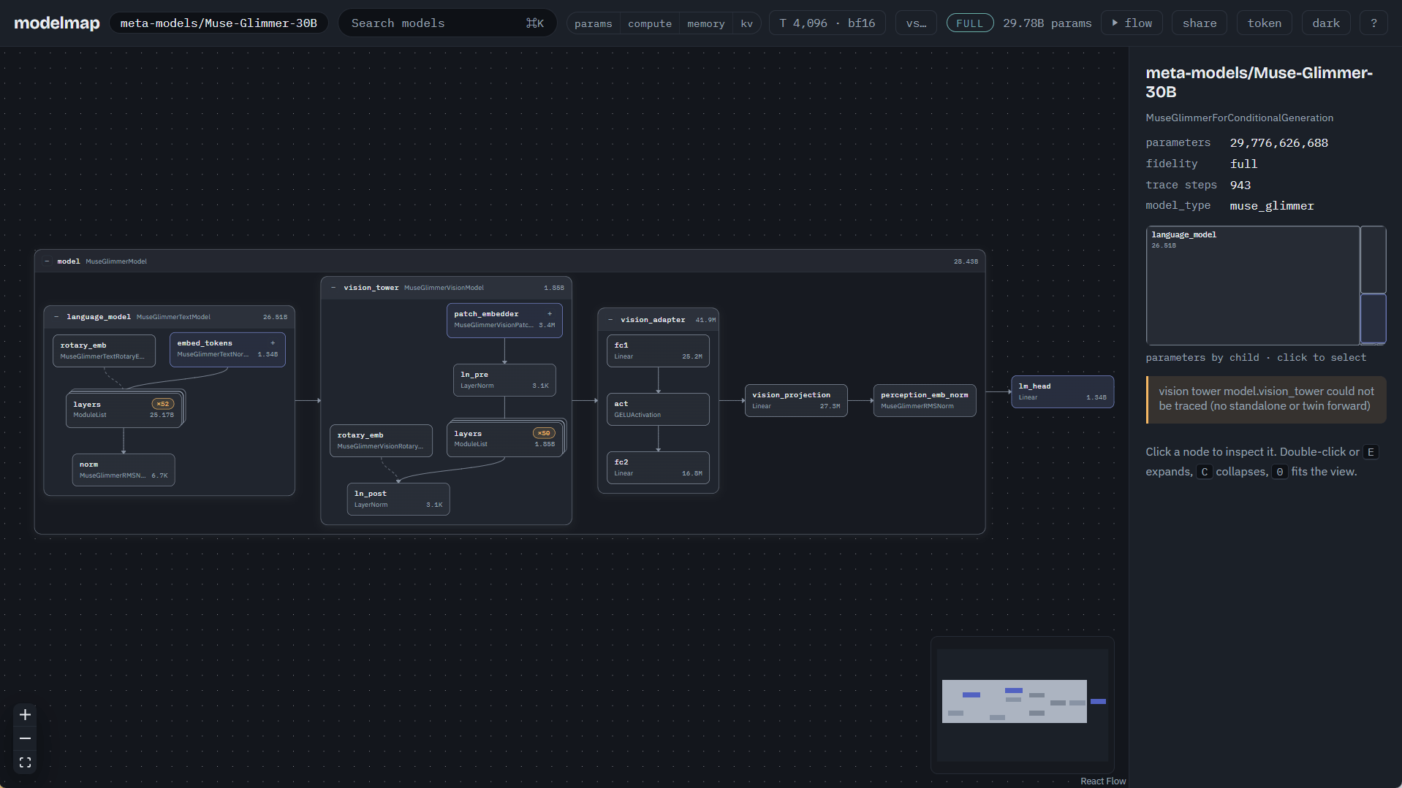This screenshot has height=788, width=1402.
Task: Toggle the flow animation button
Action: [x=1132, y=23]
